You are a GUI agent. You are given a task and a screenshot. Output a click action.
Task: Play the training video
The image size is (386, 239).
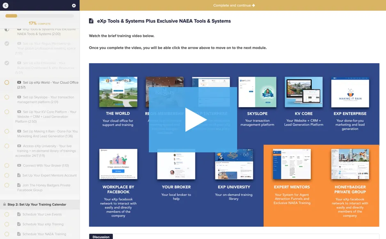193,119
